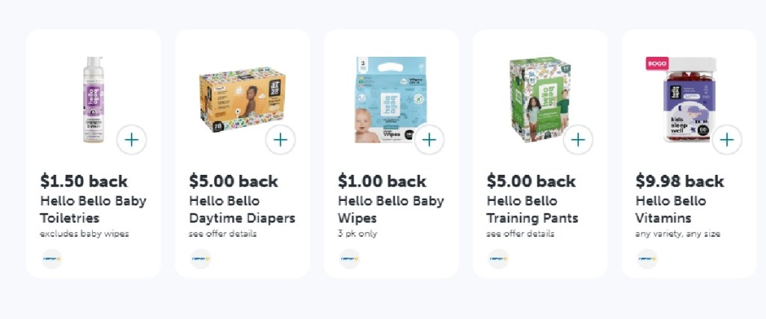Click coupon badge under Vitamins card
The width and height of the screenshot is (766, 319).
[647, 258]
